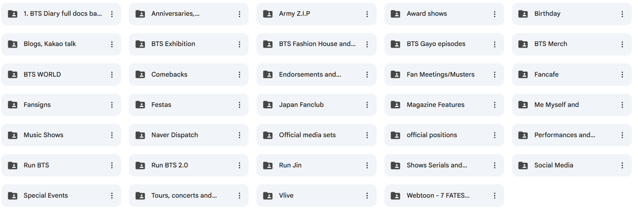Select the Run Jin folder name
Screen dimensions: 638x208
coord(291,165)
